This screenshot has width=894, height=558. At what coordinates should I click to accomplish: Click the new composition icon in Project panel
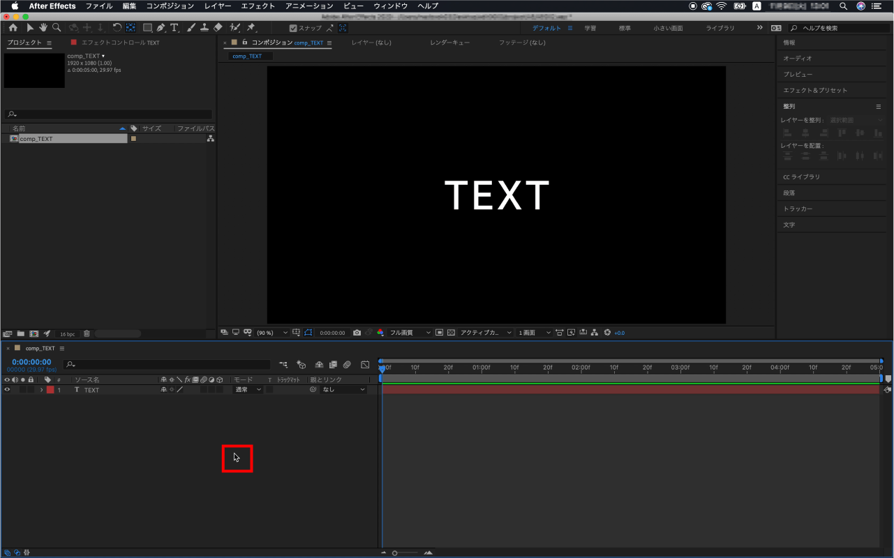click(x=33, y=334)
